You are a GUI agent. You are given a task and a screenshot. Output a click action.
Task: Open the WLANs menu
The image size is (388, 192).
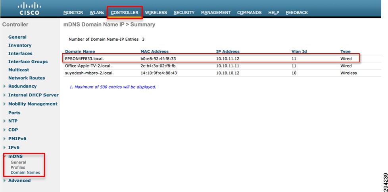(x=97, y=13)
